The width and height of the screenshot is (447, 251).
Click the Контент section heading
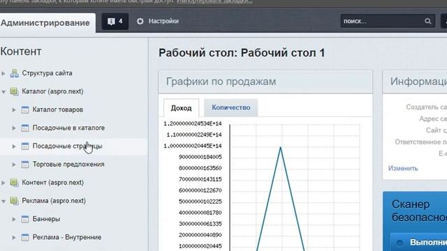pos(21,52)
